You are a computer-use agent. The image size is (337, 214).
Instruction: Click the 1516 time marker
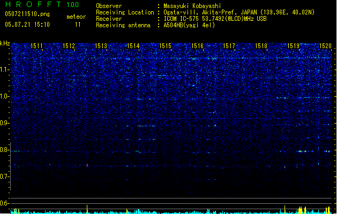click(x=197, y=46)
